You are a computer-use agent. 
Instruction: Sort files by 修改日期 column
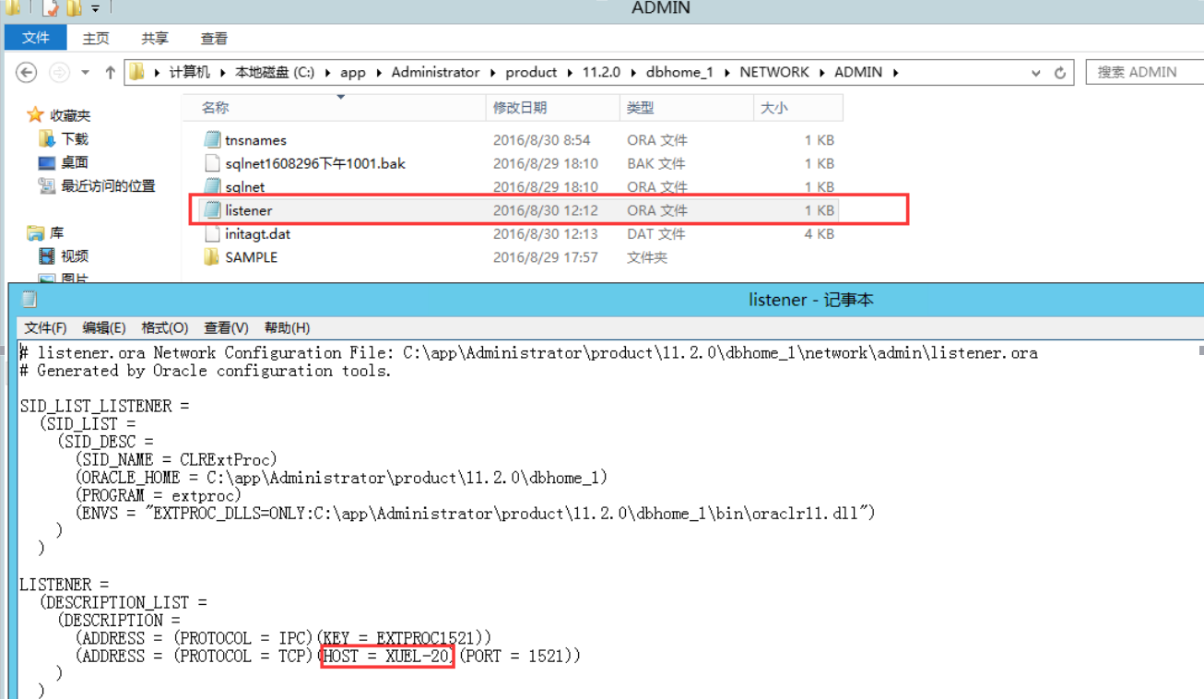pyautogui.click(x=552, y=108)
